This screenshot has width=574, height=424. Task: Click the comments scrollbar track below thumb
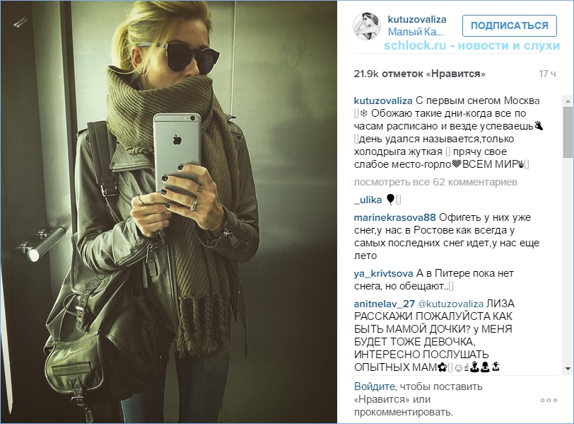click(x=568, y=260)
